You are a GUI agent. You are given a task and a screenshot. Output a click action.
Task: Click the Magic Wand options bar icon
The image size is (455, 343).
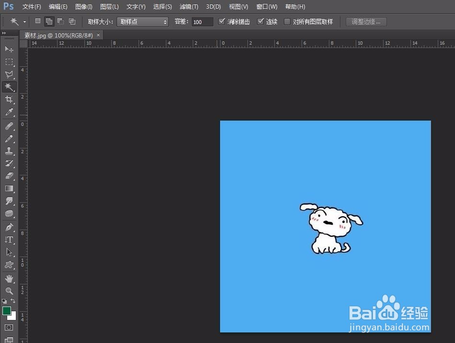coord(14,21)
